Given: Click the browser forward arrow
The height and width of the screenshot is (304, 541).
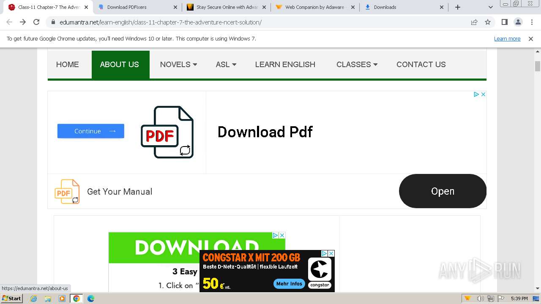Looking at the screenshot, I should coord(23,22).
